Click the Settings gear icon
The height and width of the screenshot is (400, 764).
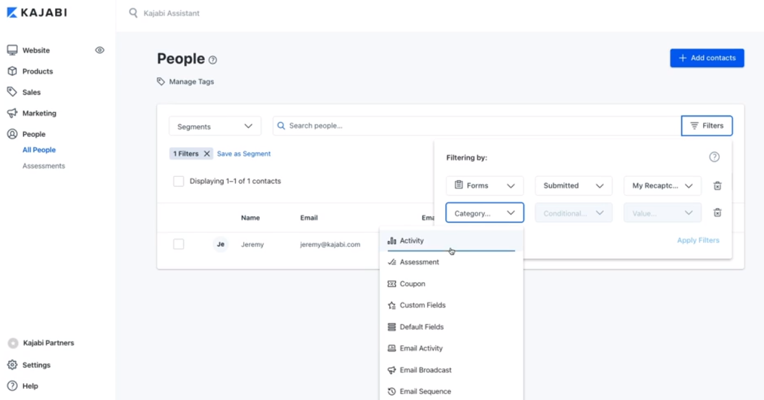tap(12, 365)
